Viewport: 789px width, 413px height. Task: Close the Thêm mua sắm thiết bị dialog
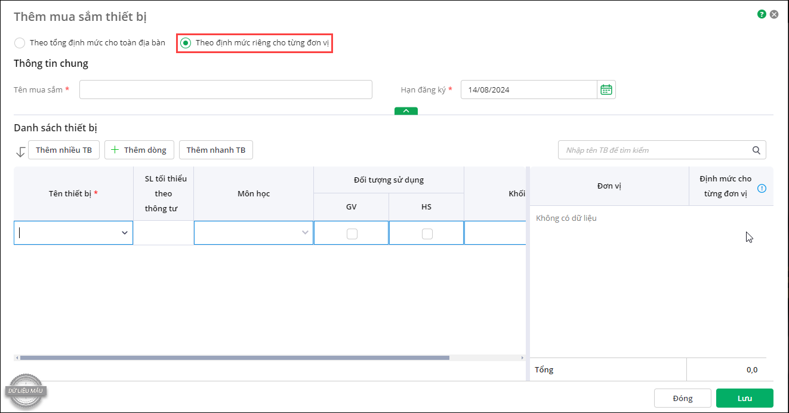(774, 14)
